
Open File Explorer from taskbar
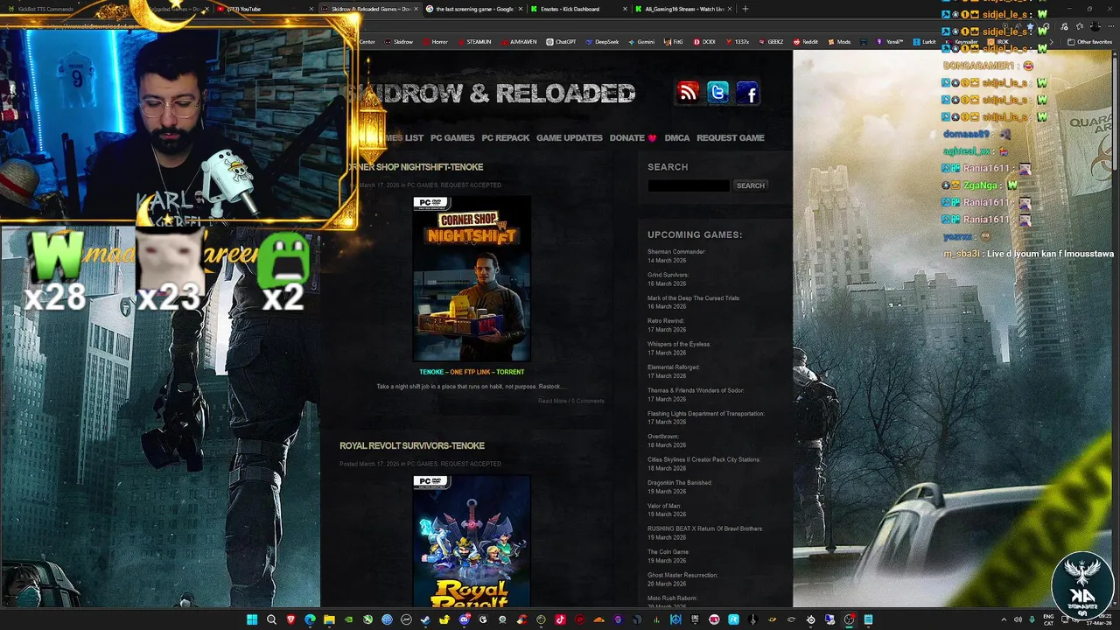[x=329, y=619]
